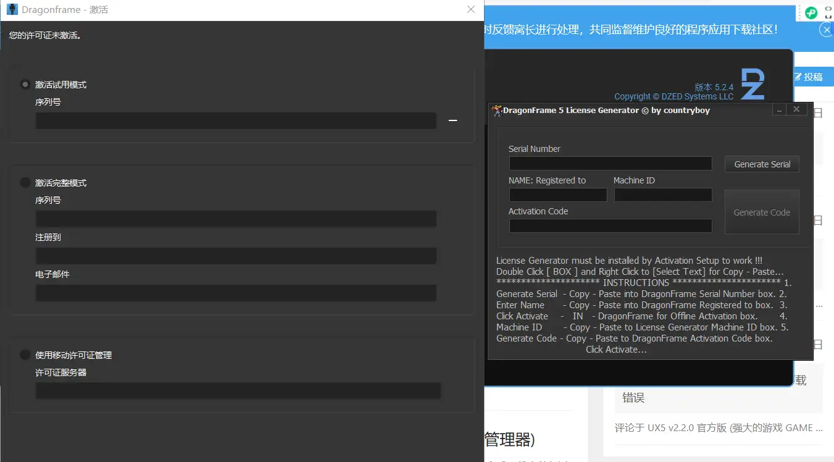Click the green circular icon at top right
This screenshot has width=834, height=462.
click(x=811, y=12)
